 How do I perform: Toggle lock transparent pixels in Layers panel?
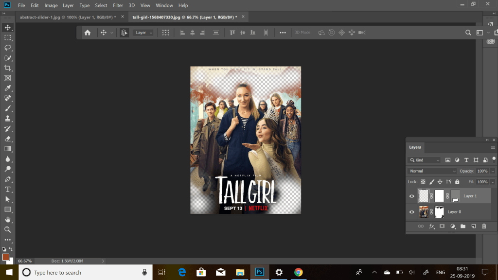(x=422, y=182)
